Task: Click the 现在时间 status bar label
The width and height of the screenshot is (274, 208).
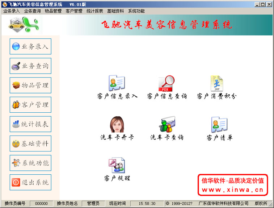Action: [117, 203]
